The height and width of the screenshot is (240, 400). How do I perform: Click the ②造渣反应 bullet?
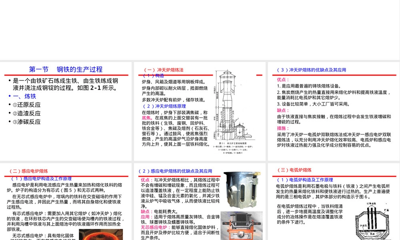[26, 114]
